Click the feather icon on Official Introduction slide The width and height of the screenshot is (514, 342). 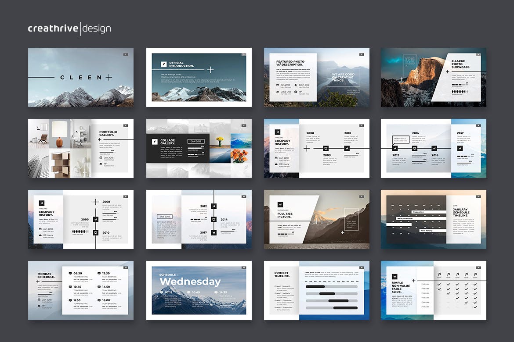coord(164,64)
